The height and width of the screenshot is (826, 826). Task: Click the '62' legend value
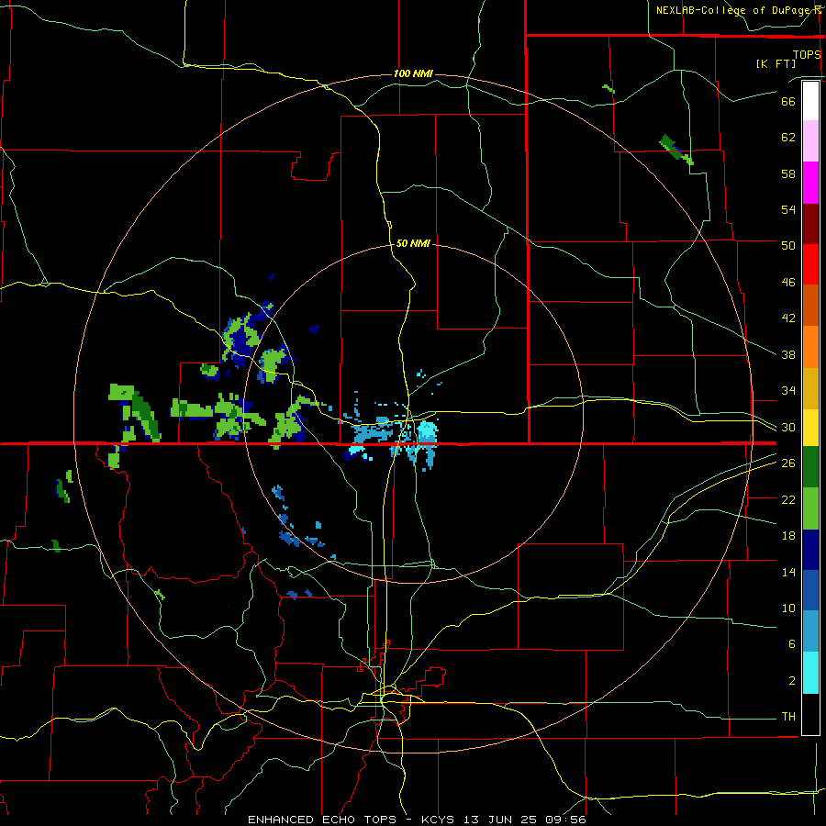point(788,138)
